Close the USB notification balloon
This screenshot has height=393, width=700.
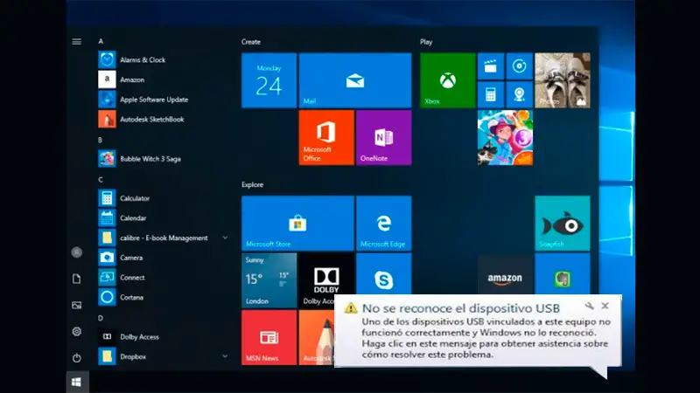point(605,306)
